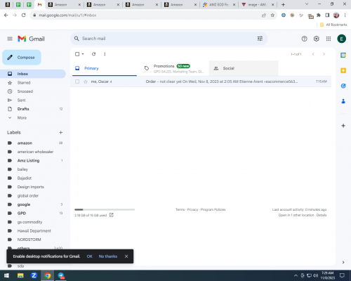Screen dimensions: 351x281
Task: Go back in browser
Action: coord(6,15)
